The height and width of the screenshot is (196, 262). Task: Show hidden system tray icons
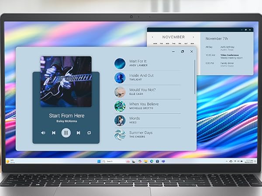point(227,161)
